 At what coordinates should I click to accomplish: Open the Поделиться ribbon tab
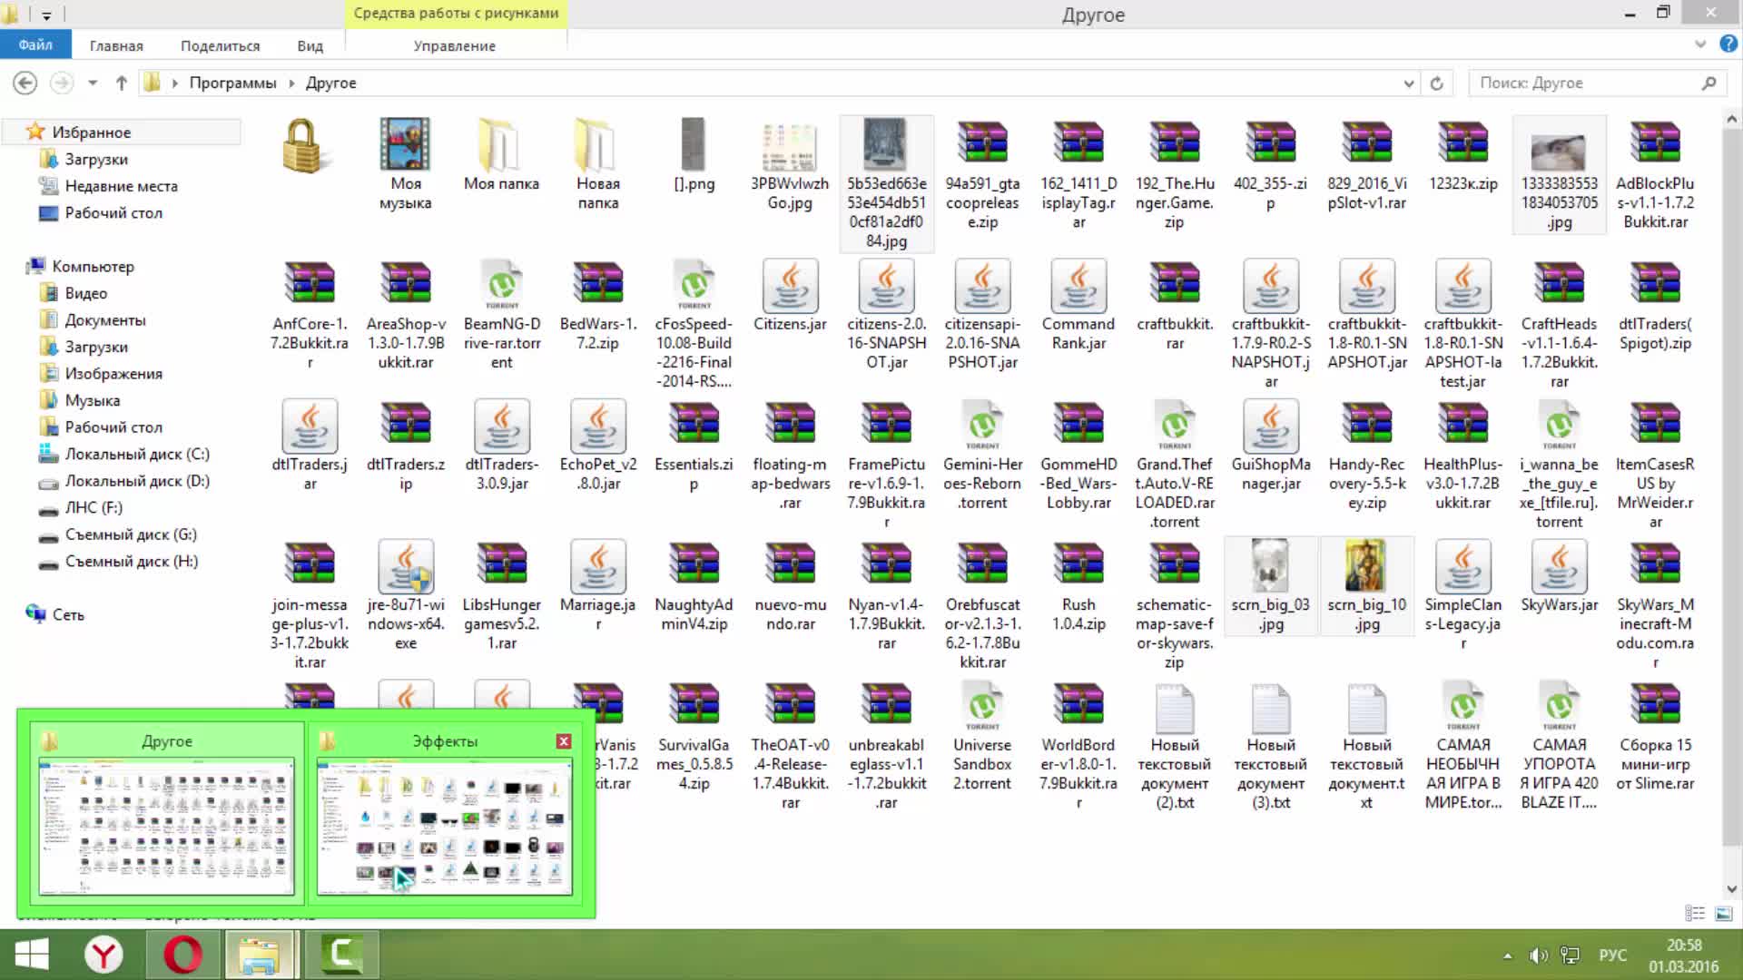point(220,45)
